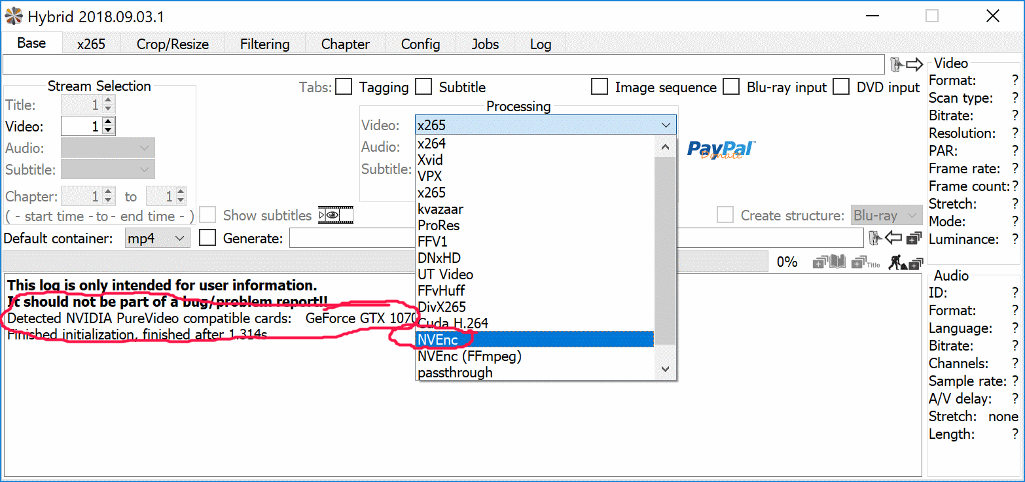Click the film strip preview eye icon

[x=335, y=215]
